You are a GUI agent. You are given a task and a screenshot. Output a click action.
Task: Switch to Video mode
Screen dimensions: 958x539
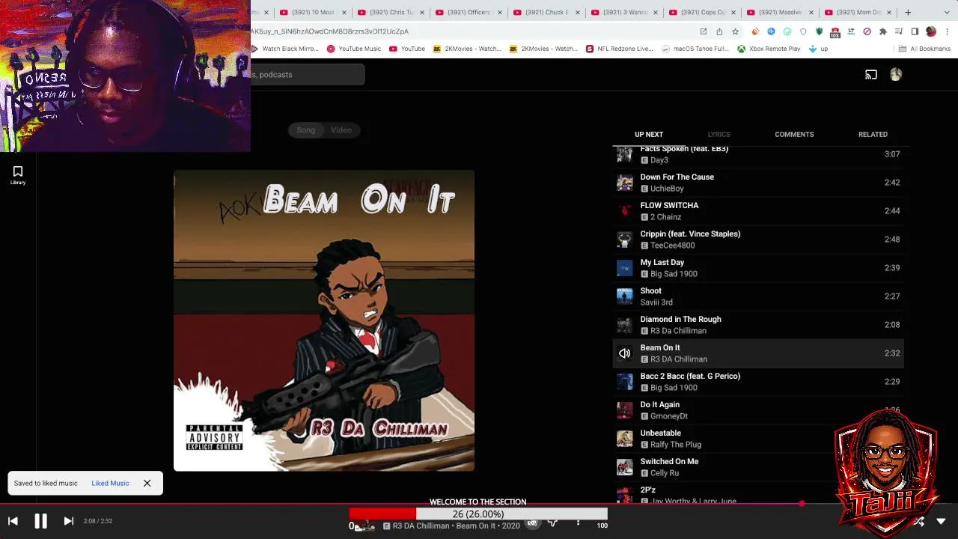click(341, 130)
